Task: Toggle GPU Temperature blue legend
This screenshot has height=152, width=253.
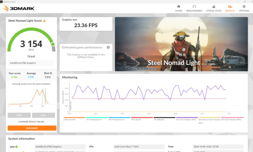Action: [119, 119]
